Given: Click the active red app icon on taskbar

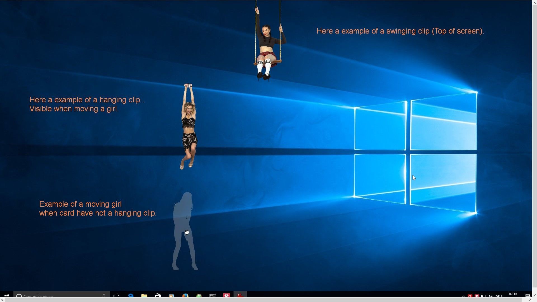Looking at the screenshot, I should (x=240, y=295).
